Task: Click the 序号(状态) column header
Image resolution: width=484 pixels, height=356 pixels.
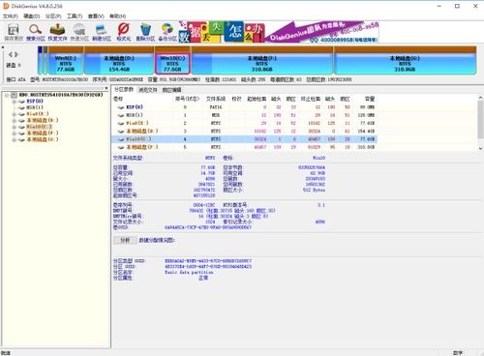Action: tap(187, 99)
